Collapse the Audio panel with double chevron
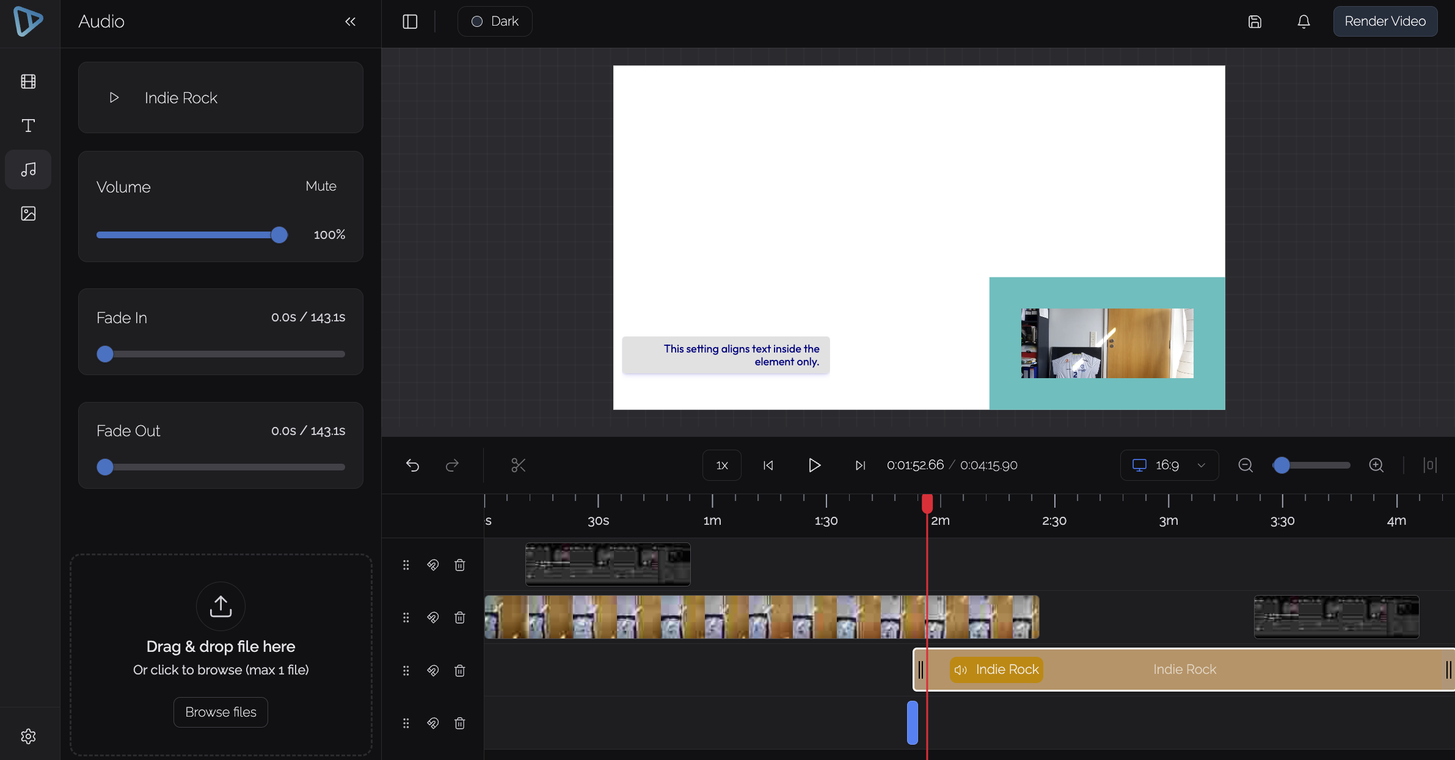The height and width of the screenshot is (760, 1455). point(350,21)
